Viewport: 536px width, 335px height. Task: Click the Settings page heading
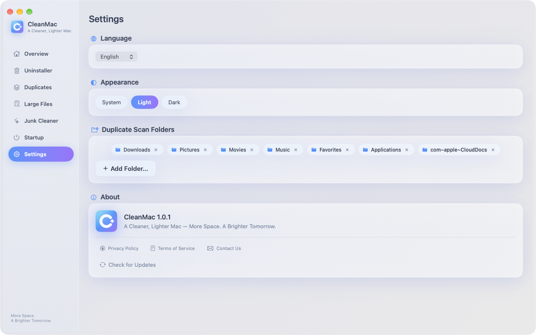pyautogui.click(x=106, y=19)
